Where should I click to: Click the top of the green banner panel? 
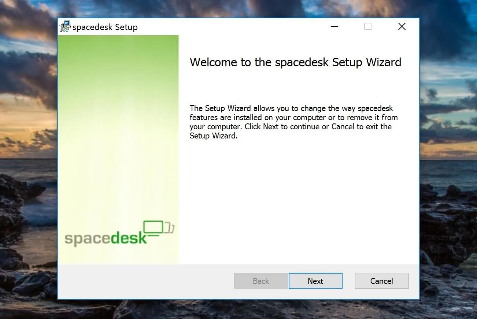(118, 48)
